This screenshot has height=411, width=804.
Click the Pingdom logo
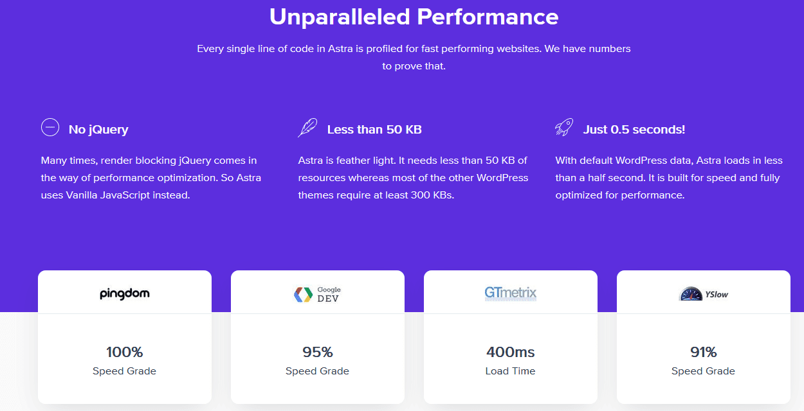tap(125, 294)
